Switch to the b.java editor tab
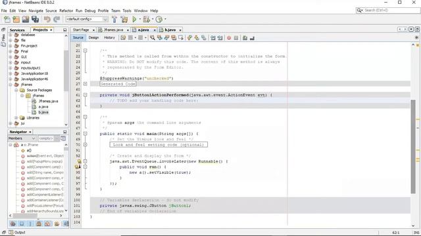The image size is (421, 236). tap(170, 29)
